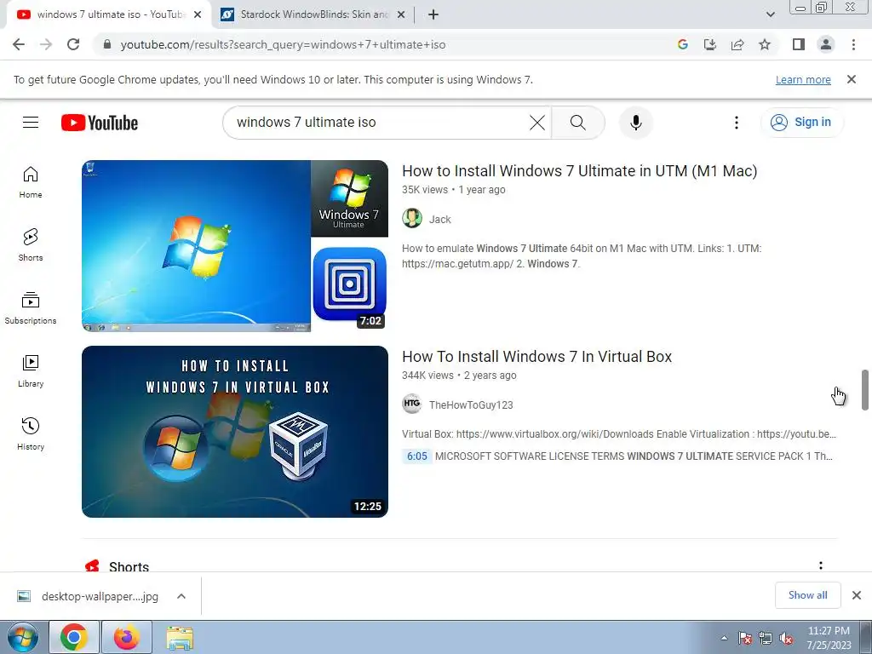Screen dimensions: 872x654
Task: Click the forward navigation arrow
Action: pyautogui.click(x=46, y=44)
